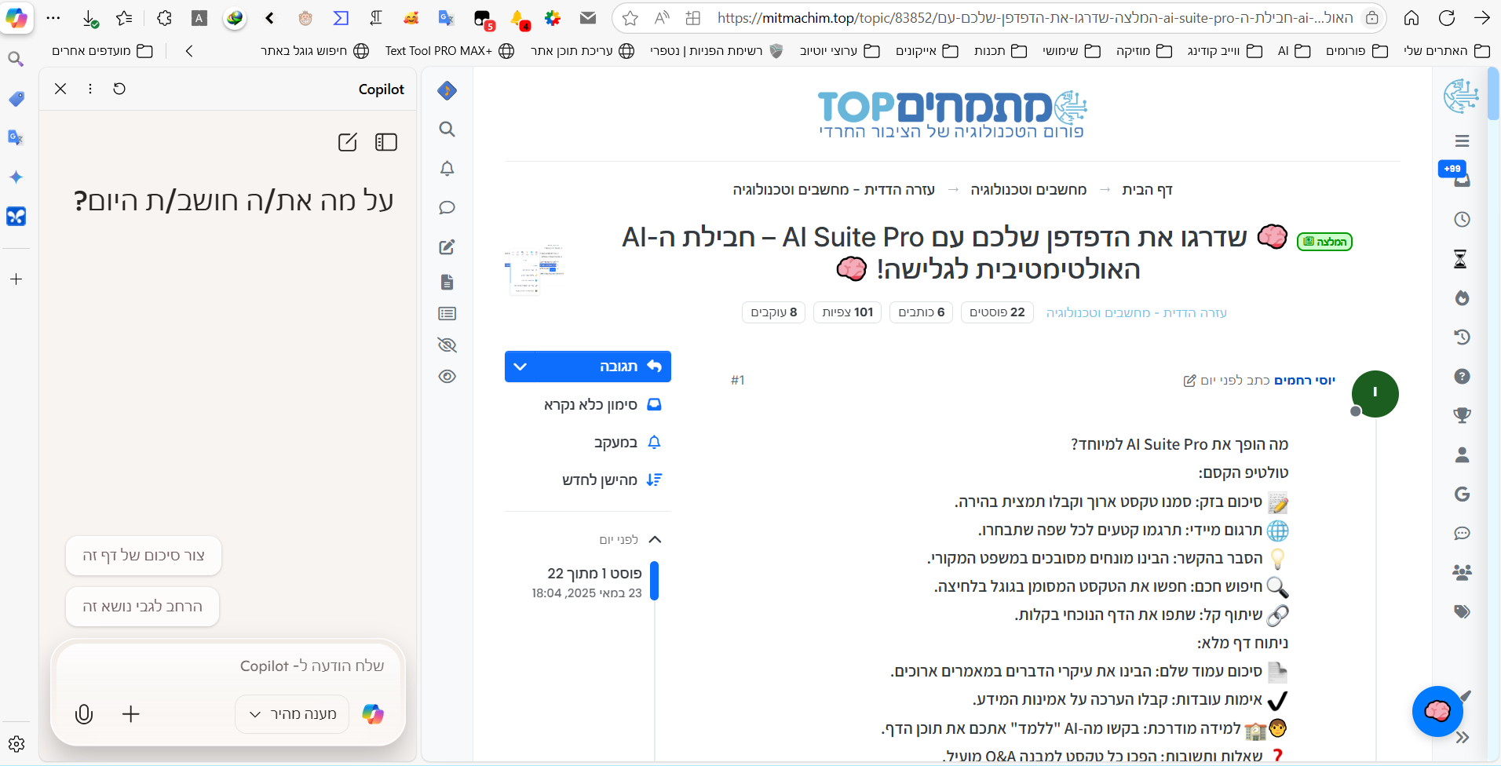1501x766 pixels.
Task: Click the author name 'יוסי רחמים'
Action: (1304, 381)
